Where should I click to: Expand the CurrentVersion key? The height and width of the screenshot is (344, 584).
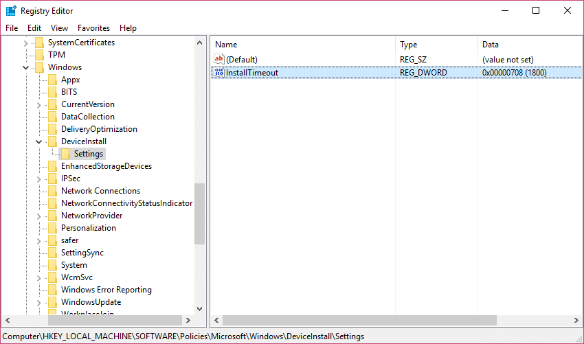38,105
